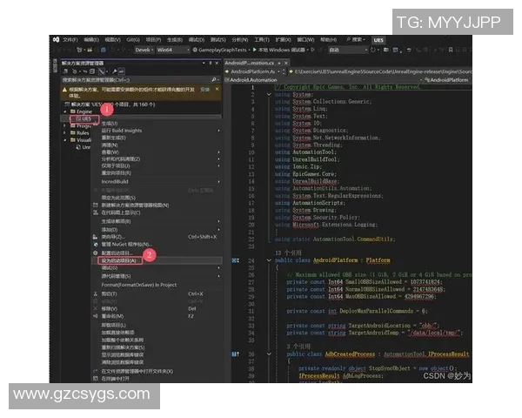
Task: Collapse the AdbCreatedProcess class at line 36
Action: [269, 354]
